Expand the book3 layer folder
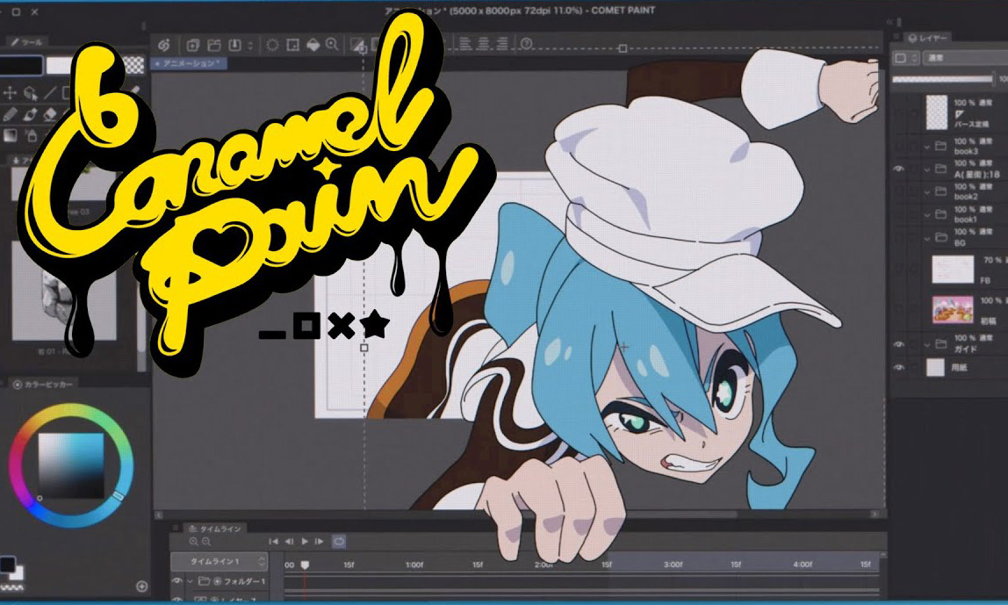Viewport: 1008px width, 605px height. 927,147
